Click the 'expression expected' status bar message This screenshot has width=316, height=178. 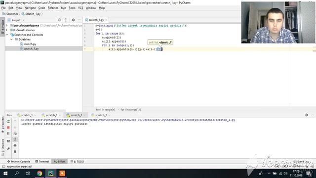[19, 167]
